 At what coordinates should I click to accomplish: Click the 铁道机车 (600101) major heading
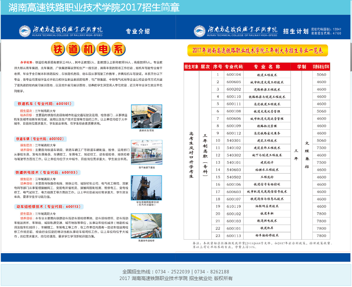point(43,104)
